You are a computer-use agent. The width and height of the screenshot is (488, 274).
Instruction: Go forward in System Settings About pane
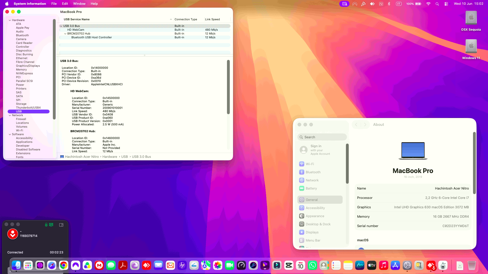pyautogui.click(x=365, y=125)
